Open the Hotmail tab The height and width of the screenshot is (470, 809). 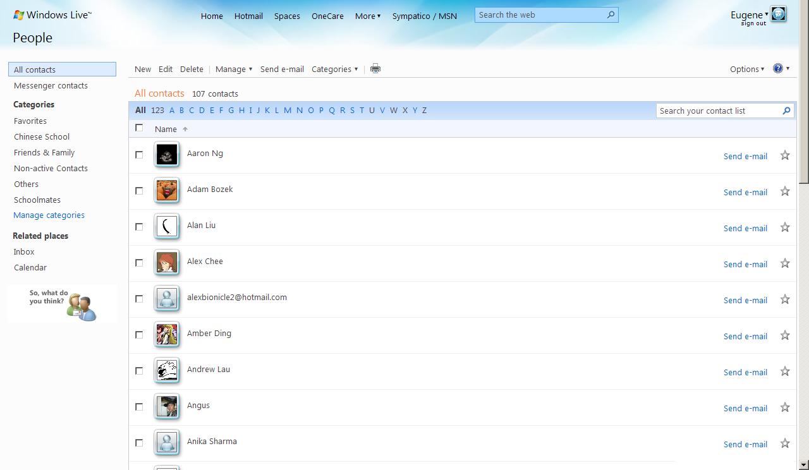tap(248, 16)
